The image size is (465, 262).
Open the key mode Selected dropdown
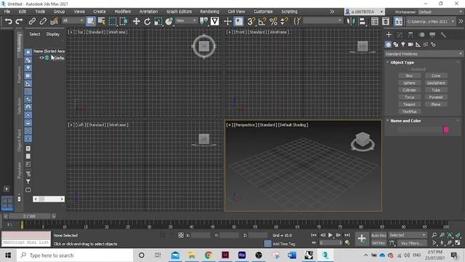pyautogui.click(x=408, y=235)
